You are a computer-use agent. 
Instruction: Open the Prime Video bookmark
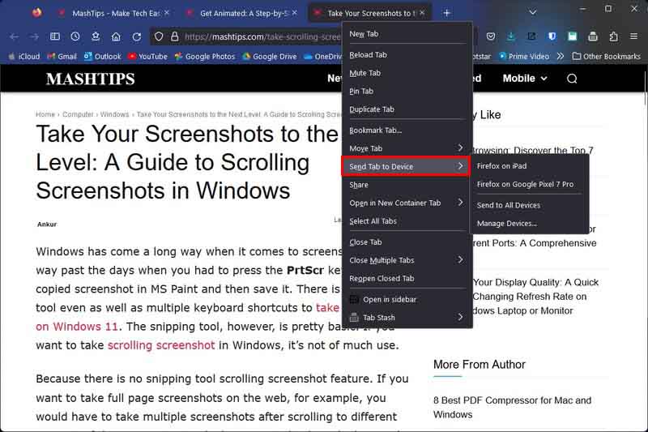click(524, 56)
